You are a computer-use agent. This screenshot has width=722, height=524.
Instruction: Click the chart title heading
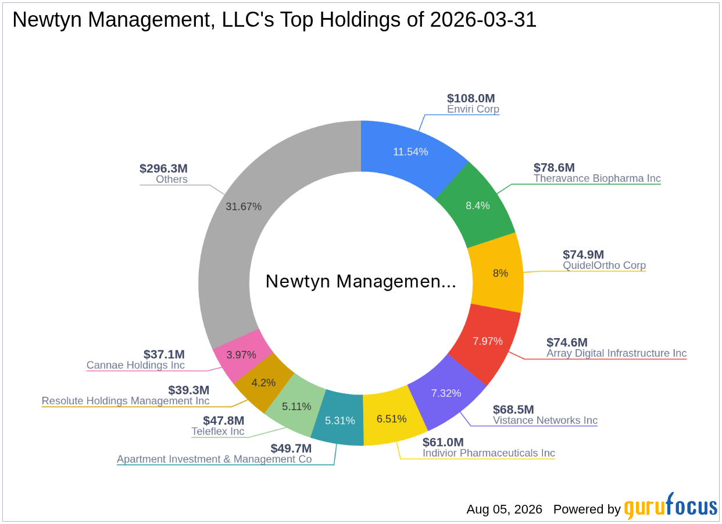(x=274, y=20)
